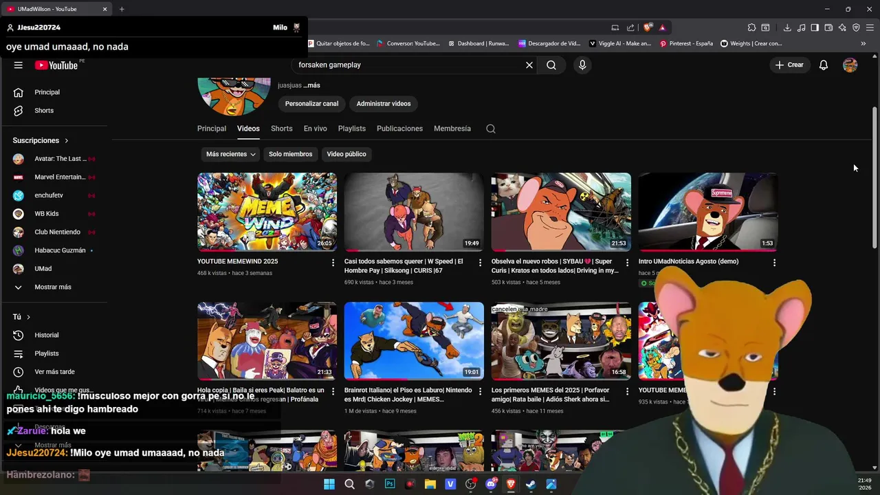This screenshot has width=880, height=495.
Task: Start voice search with the microphone
Action: coord(582,65)
